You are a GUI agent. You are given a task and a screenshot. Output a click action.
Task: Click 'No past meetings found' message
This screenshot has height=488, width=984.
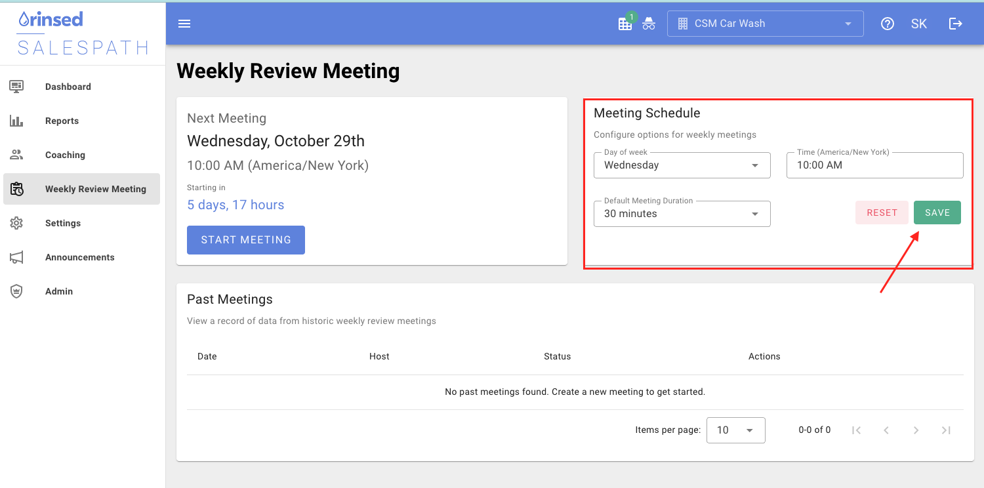tap(575, 392)
